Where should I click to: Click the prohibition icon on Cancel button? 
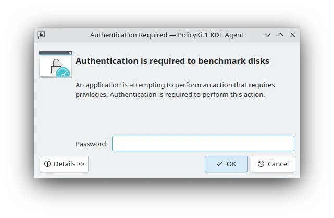point(261,164)
